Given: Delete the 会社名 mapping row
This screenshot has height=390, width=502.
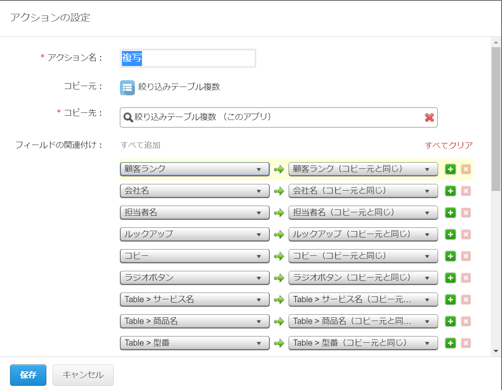Looking at the screenshot, I should [466, 191].
